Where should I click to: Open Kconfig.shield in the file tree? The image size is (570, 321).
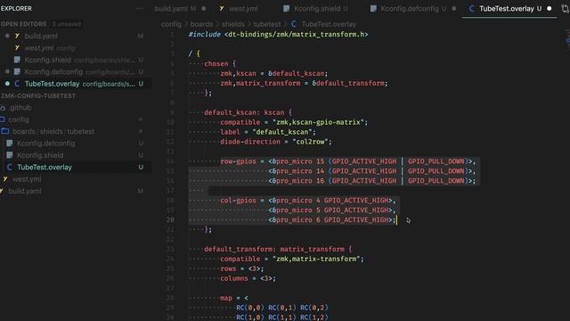click(x=76, y=155)
